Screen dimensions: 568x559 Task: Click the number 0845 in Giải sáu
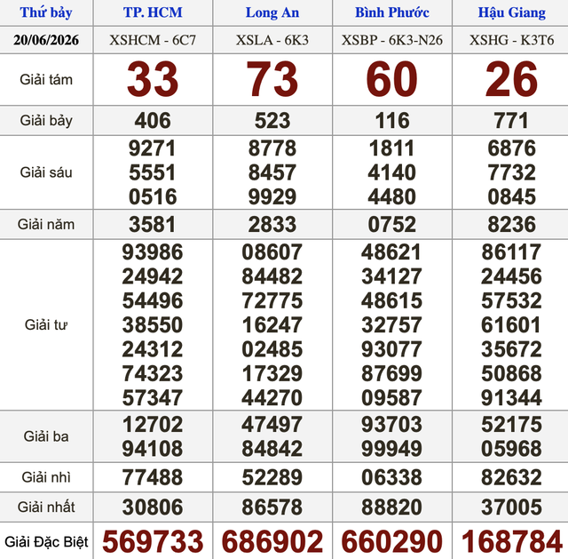[x=511, y=197]
